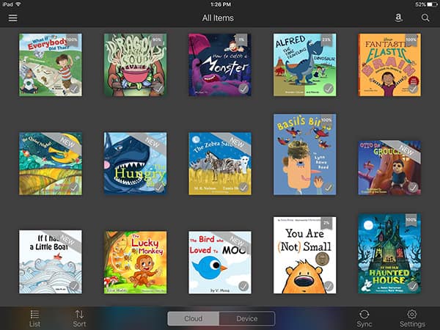Image resolution: width=440 pixels, height=330 pixels.
Task: Open The Lucky Monkey book
Action: coord(135,262)
